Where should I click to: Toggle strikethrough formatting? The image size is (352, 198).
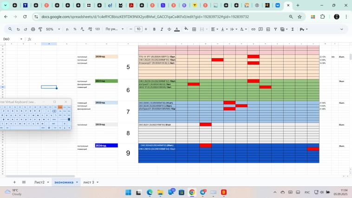point(169,29)
